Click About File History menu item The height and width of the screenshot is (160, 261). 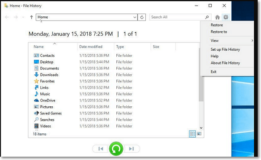point(225,63)
